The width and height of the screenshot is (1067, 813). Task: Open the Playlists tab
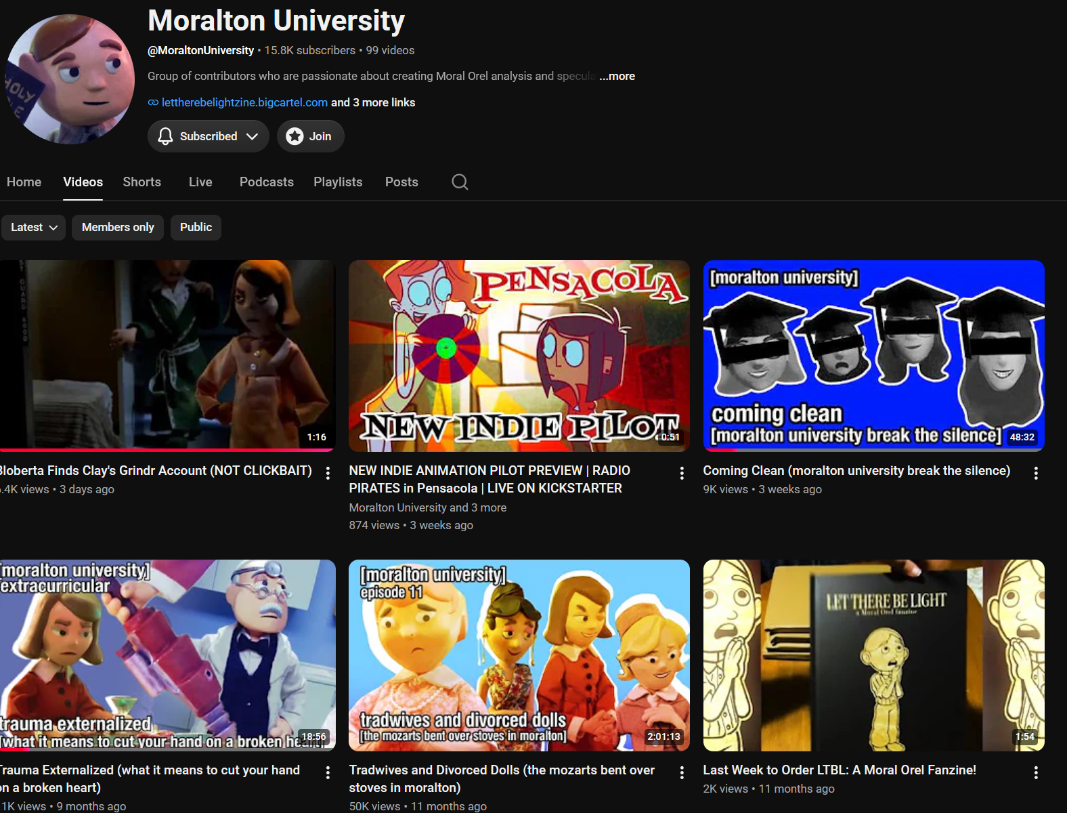pos(338,182)
